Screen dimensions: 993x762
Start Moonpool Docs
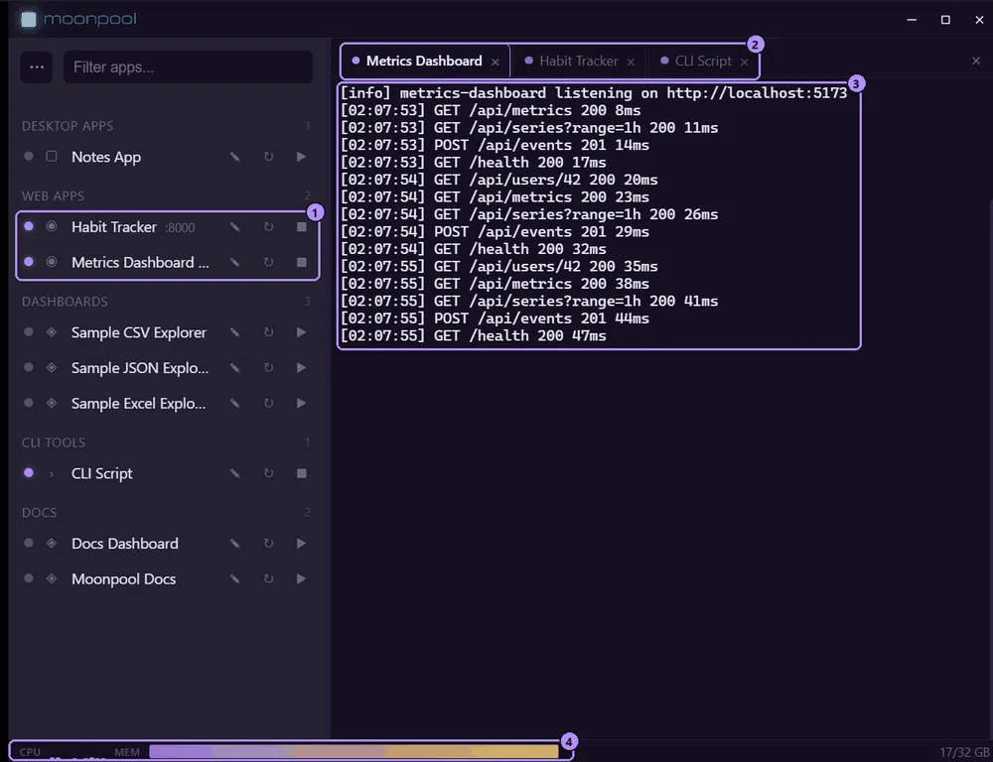[302, 579]
